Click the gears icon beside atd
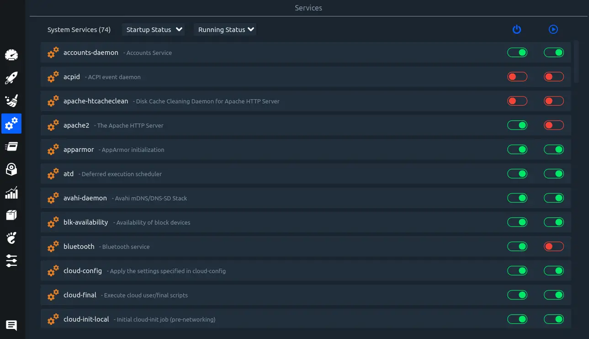Image resolution: width=589 pixels, height=339 pixels. (x=53, y=174)
